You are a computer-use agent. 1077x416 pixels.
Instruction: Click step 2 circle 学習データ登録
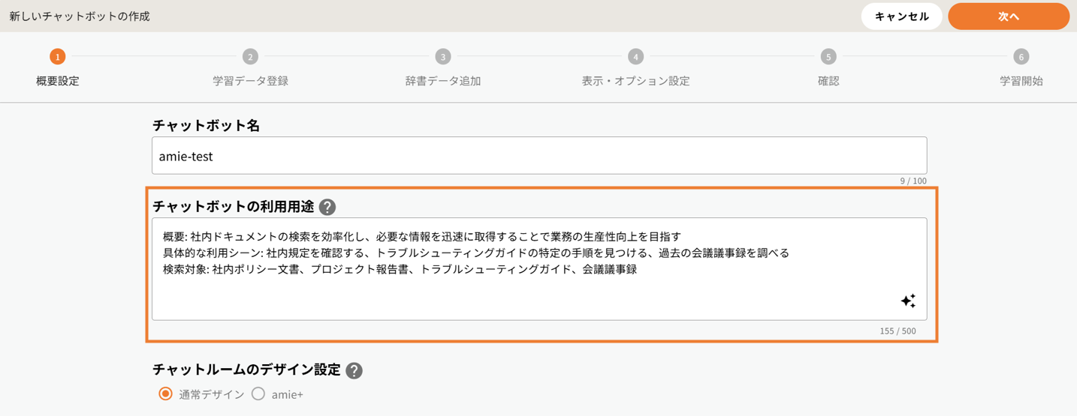click(x=250, y=56)
